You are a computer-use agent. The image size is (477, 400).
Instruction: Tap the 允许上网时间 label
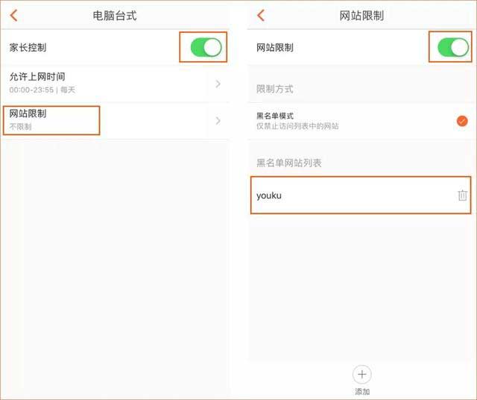[x=37, y=77]
